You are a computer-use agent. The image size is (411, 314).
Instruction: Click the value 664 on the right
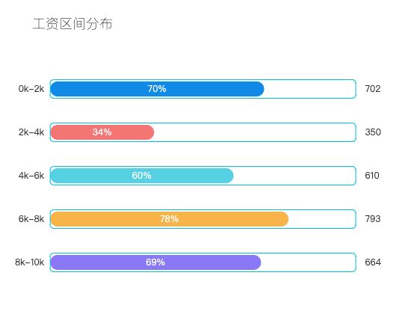tap(373, 262)
